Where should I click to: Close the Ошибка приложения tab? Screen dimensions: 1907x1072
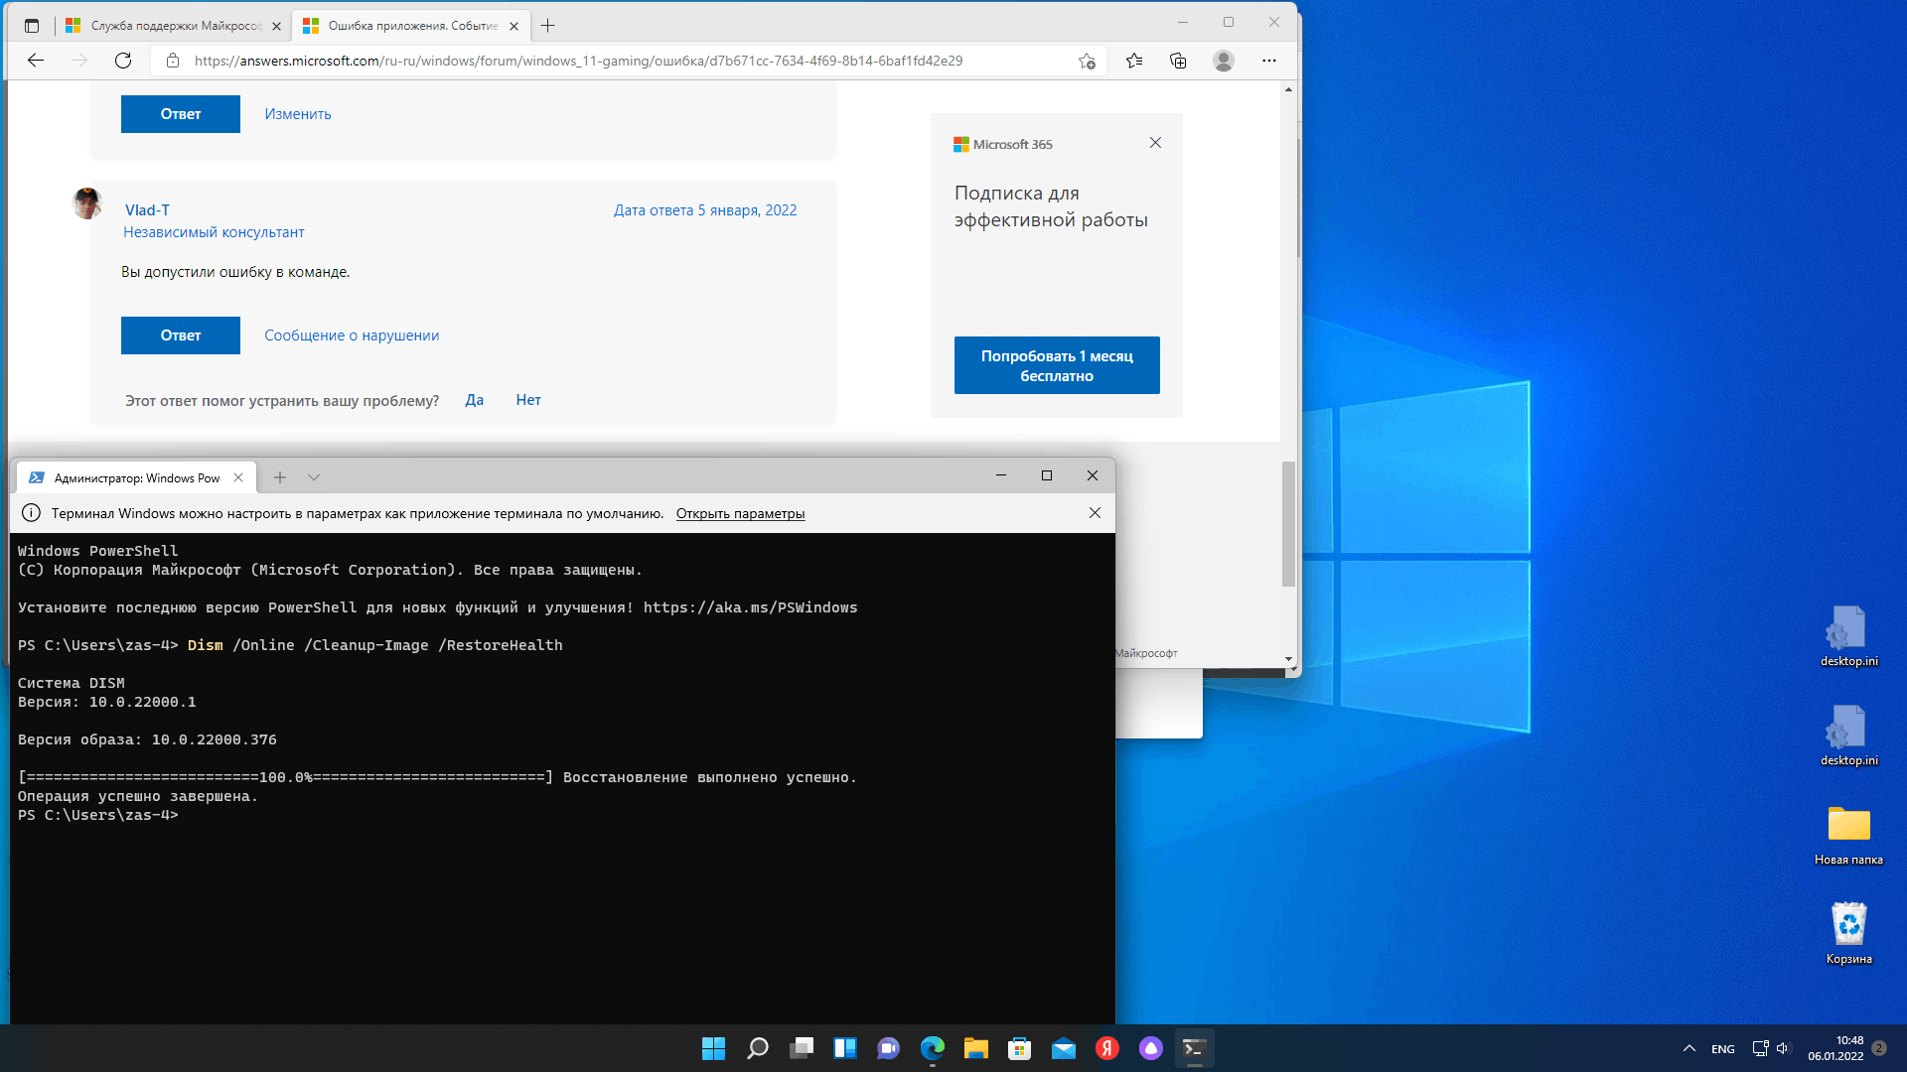[513, 26]
